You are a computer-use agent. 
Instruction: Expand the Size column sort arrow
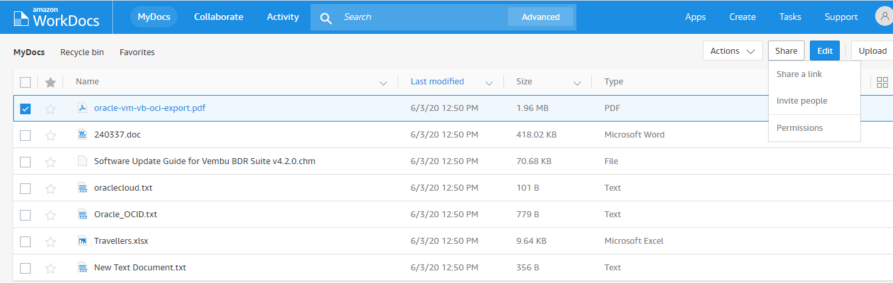pos(577,83)
